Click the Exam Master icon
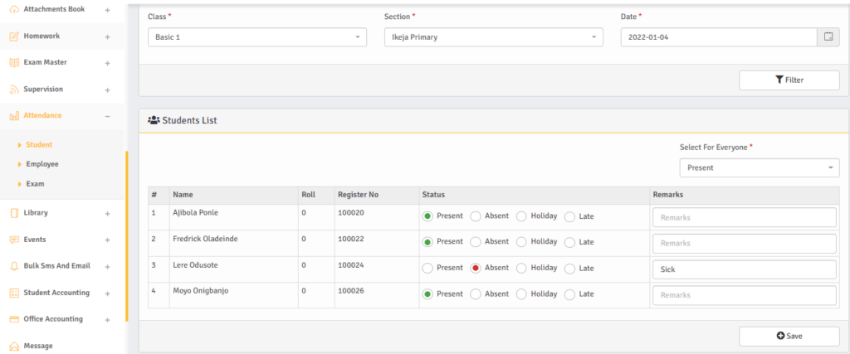 click(x=14, y=63)
